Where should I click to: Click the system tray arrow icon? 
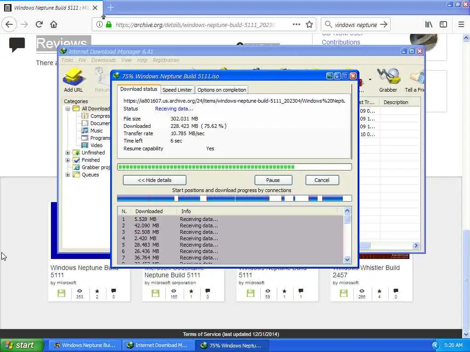point(436,346)
